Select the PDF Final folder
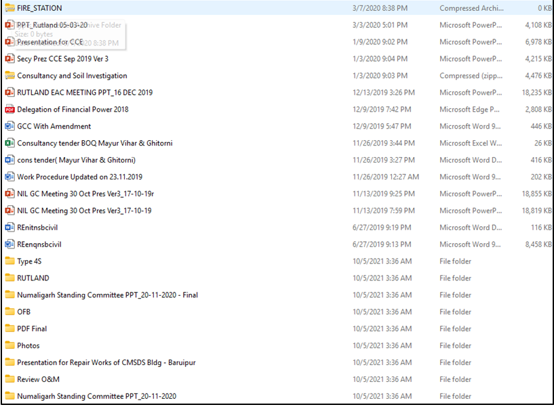This screenshot has height=409, width=554. pyautogui.click(x=32, y=329)
